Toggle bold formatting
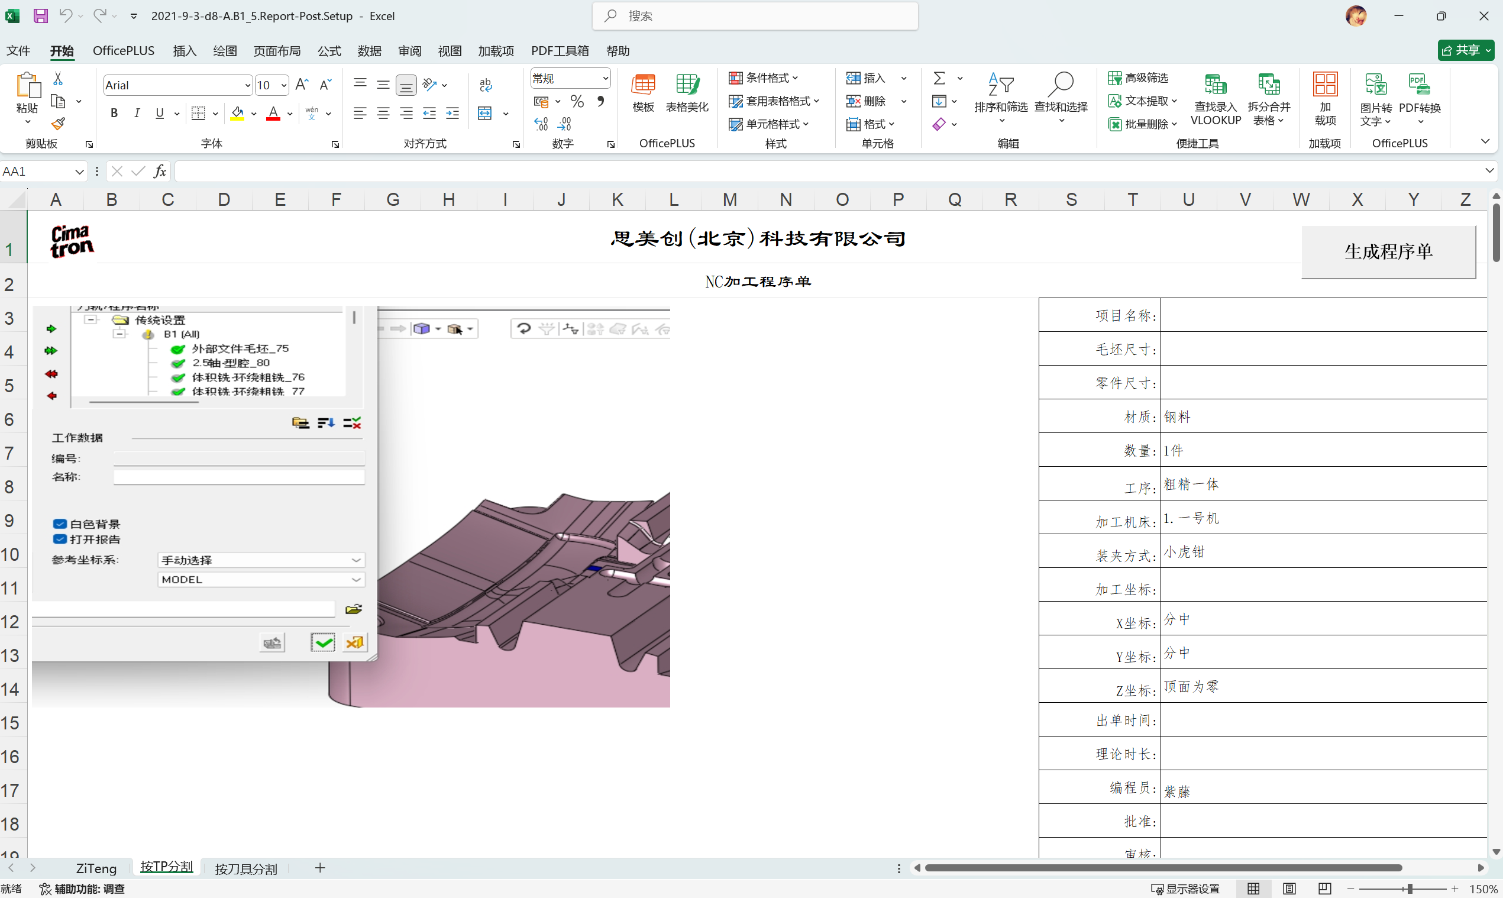The image size is (1503, 898). (114, 113)
